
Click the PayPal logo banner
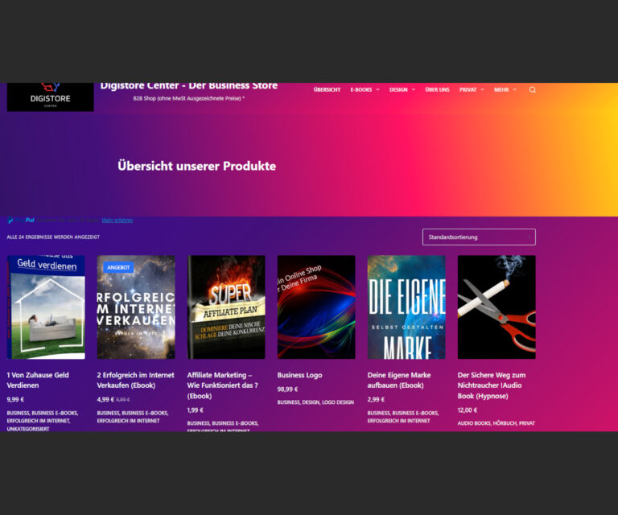[x=21, y=220]
